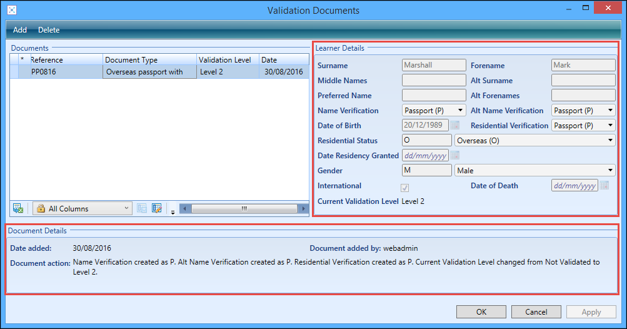
Task: Click Add in the menu bar
Action: [19, 29]
